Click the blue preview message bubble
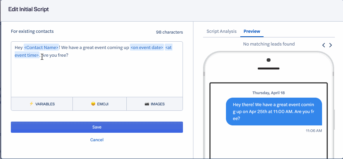The width and height of the screenshot is (343, 159). [x=274, y=112]
